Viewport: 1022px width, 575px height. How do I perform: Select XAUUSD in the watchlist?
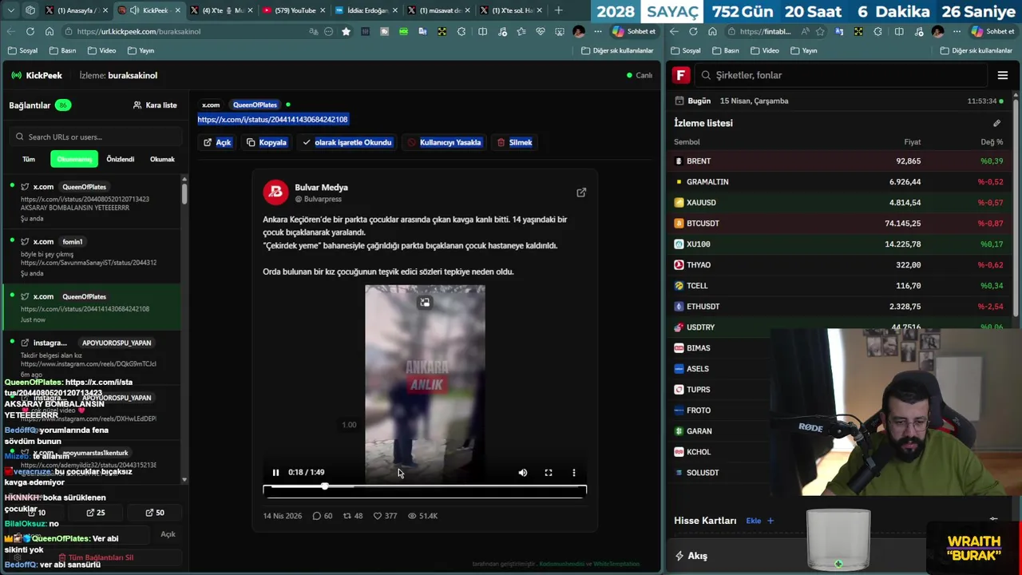(840, 203)
